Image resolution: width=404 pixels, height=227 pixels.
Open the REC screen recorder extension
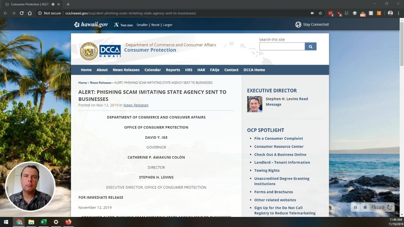363,14
